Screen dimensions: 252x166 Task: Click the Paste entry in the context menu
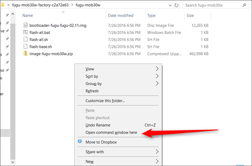pyautogui.click(x=90, y=110)
